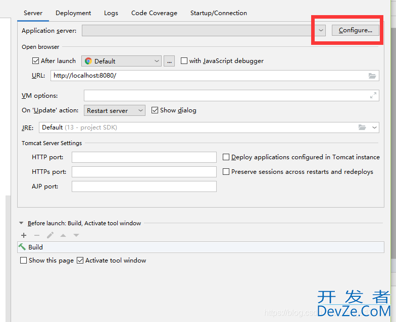Screen dimensions: 396x322
Task: Click the remove (−) task icon
Action: click(x=37, y=235)
